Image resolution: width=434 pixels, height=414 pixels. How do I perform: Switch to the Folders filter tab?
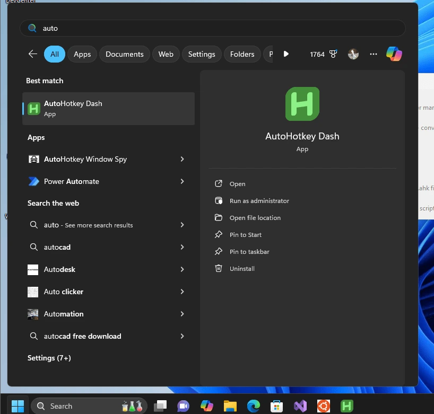[x=242, y=54]
